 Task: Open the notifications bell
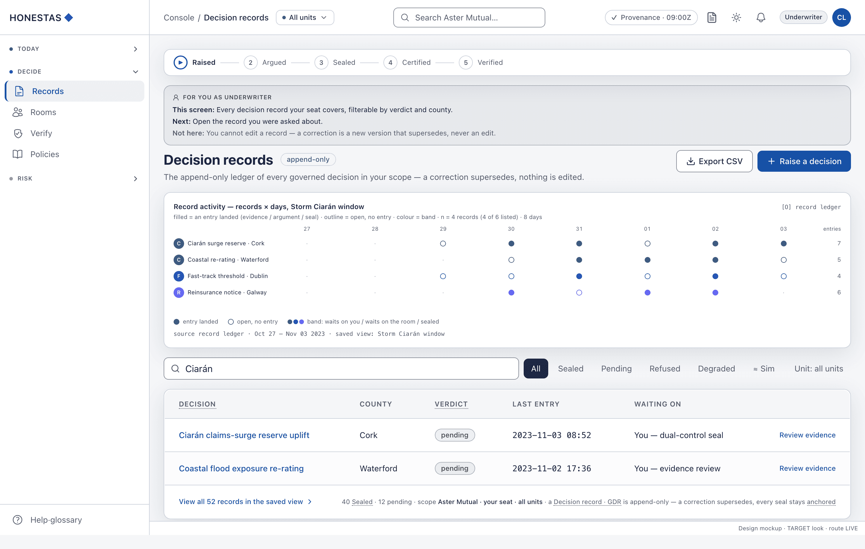point(761,17)
